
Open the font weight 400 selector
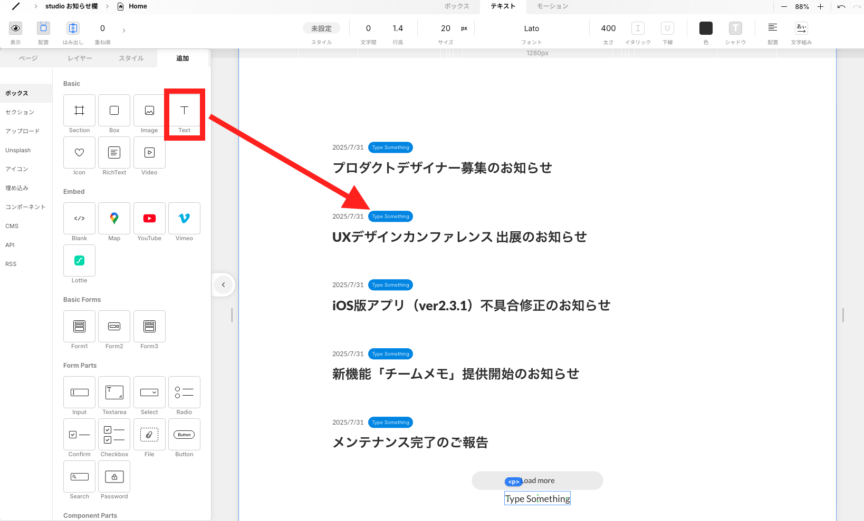coord(608,28)
